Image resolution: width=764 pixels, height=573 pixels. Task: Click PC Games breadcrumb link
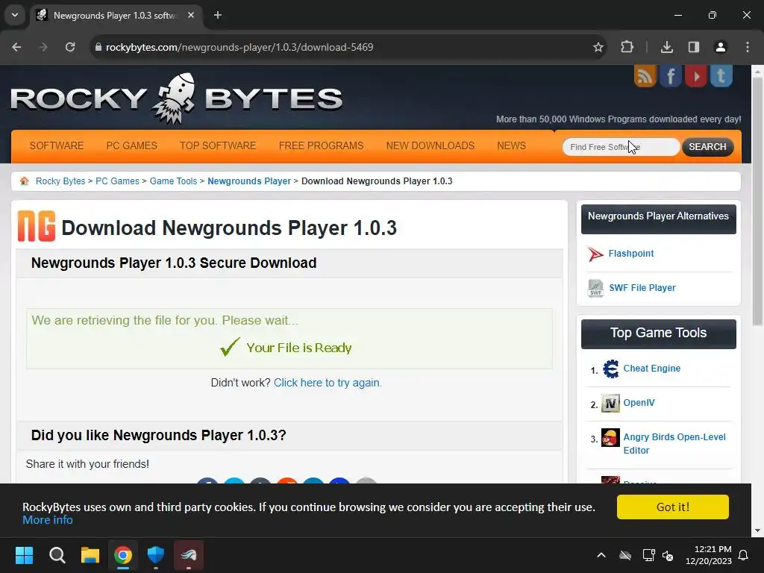point(117,181)
